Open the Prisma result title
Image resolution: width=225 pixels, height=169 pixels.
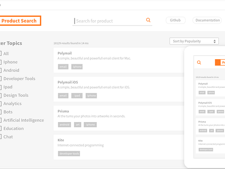tap(63, 111)
